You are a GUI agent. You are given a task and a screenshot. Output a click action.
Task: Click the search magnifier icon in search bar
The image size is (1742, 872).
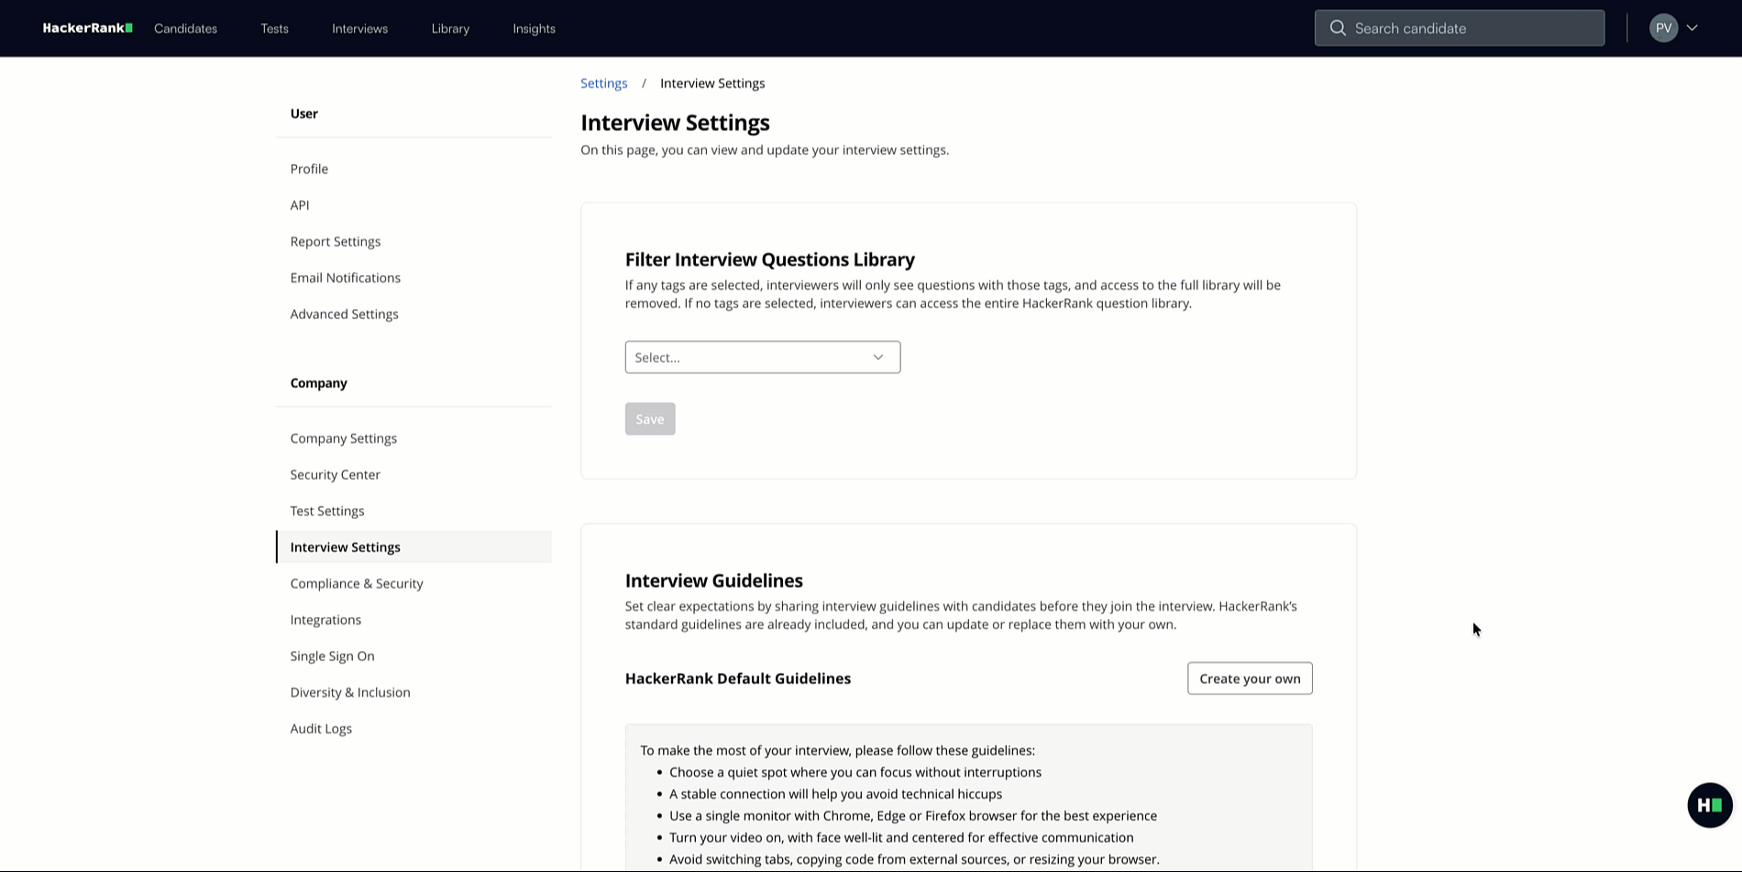click(x=1338, y=28)
